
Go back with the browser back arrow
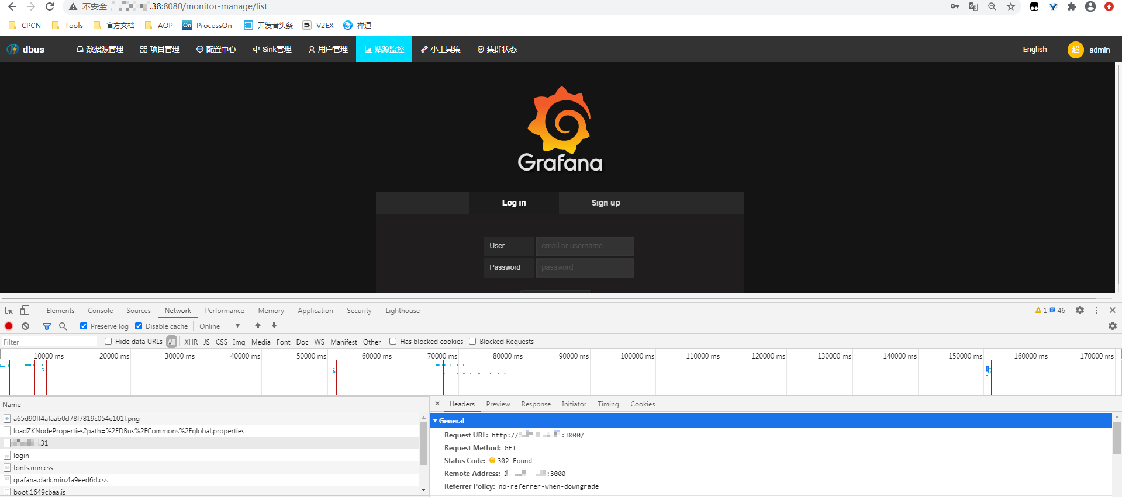point(12,6)
